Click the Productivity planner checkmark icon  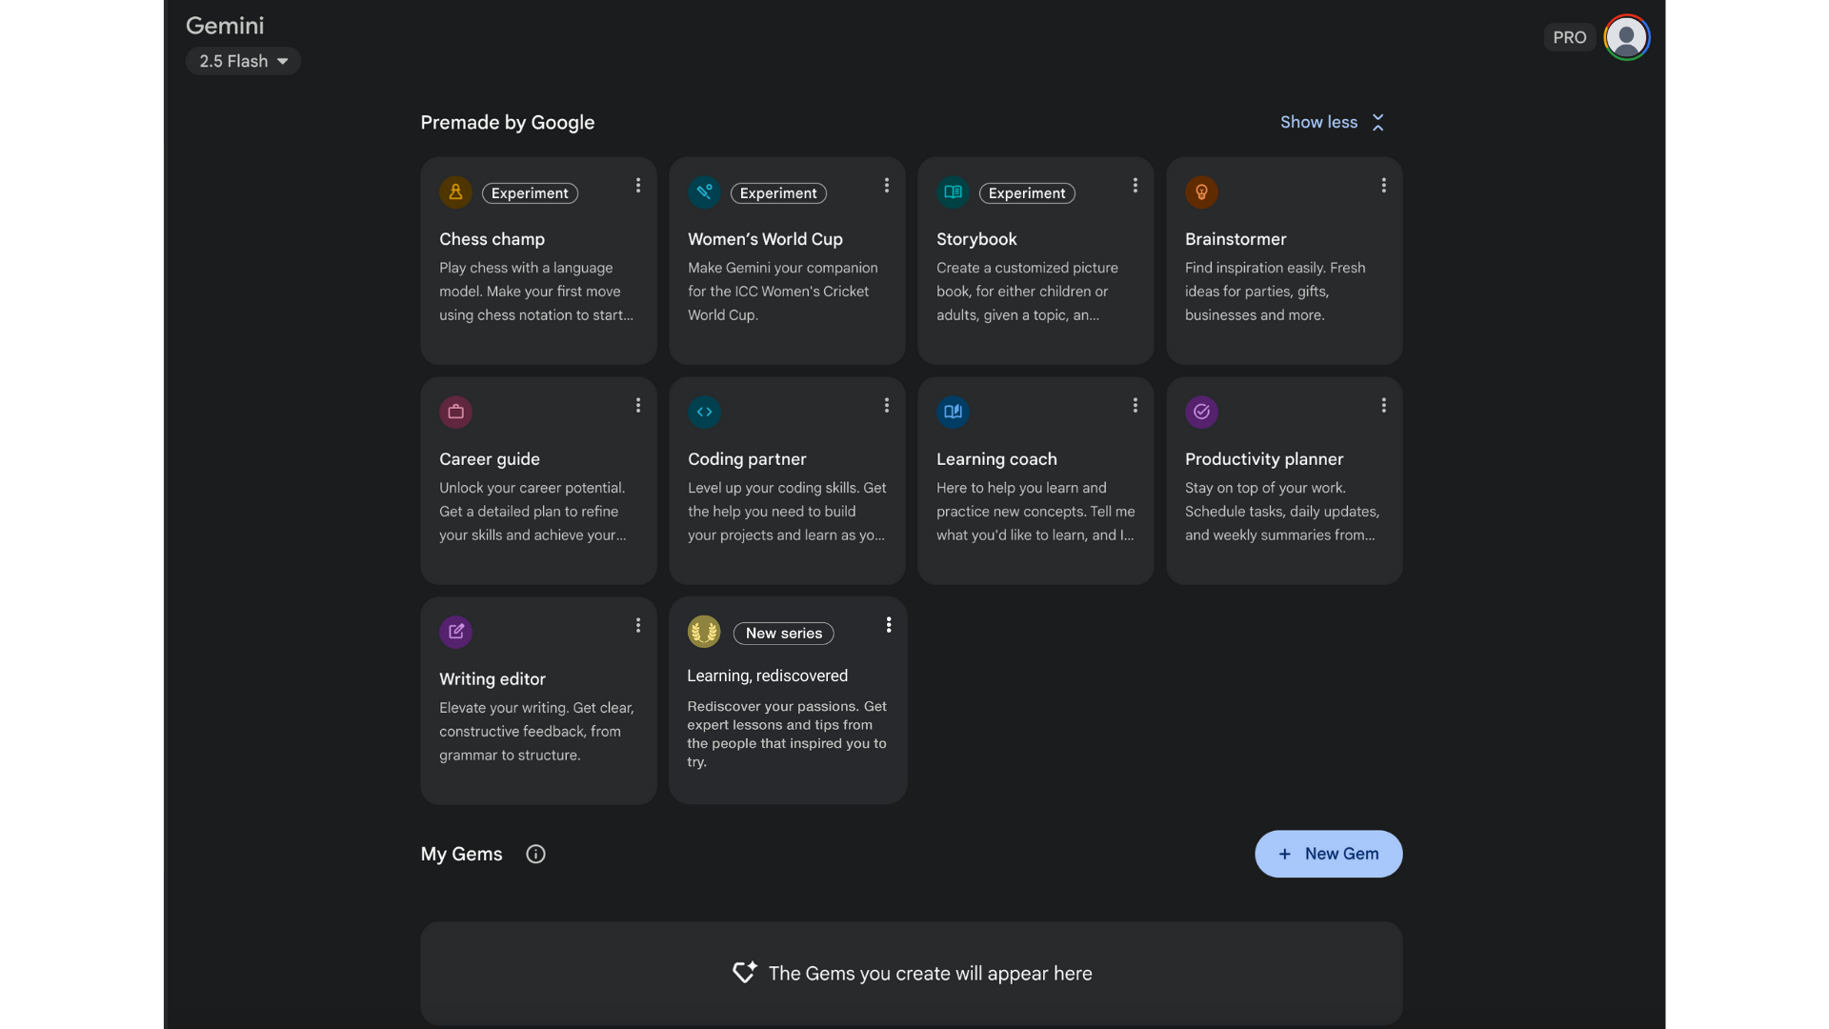click(x=1201, y=413)
